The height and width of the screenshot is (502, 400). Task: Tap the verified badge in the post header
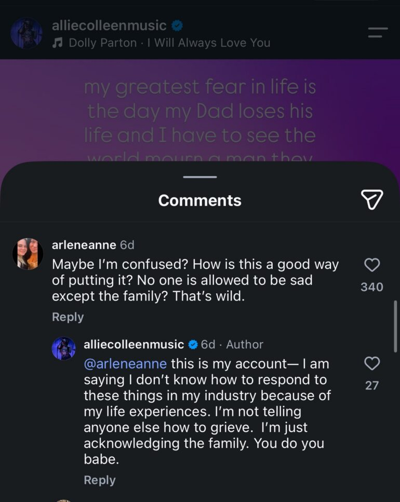pyautogui.click(x=177, y=25)
